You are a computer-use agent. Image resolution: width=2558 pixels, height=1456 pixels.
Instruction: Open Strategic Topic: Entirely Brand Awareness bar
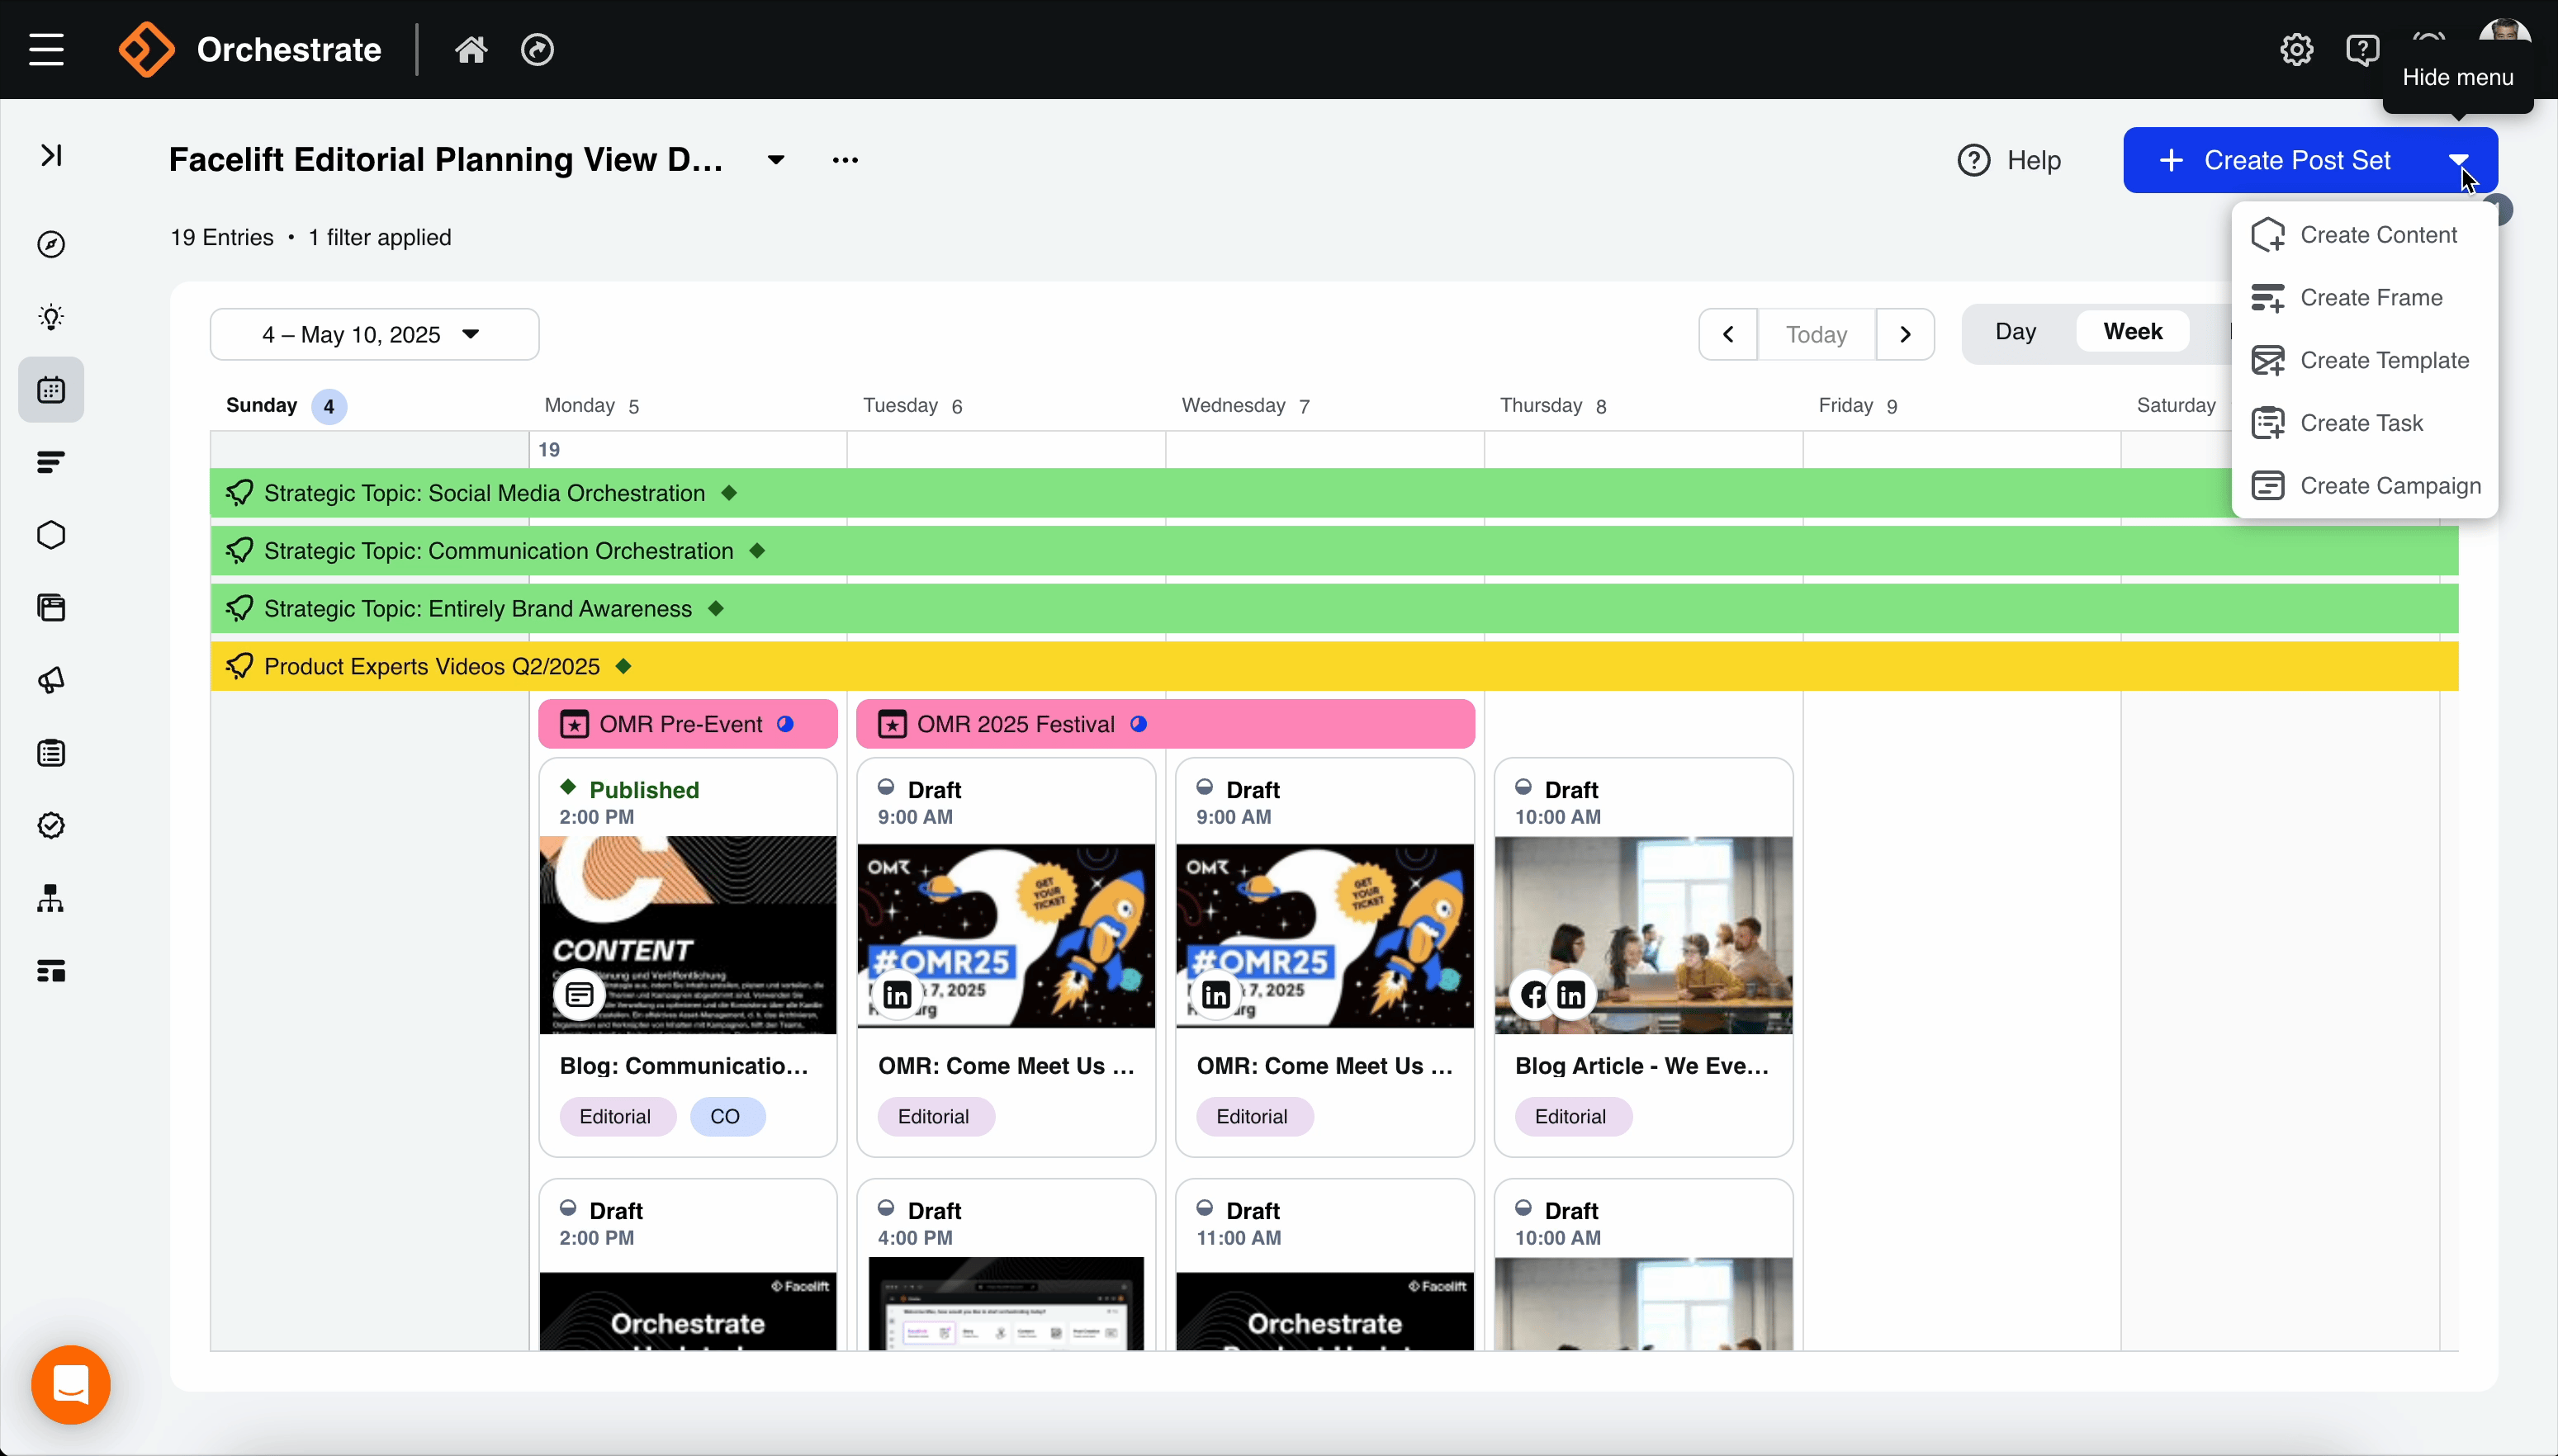point(1334,609)
